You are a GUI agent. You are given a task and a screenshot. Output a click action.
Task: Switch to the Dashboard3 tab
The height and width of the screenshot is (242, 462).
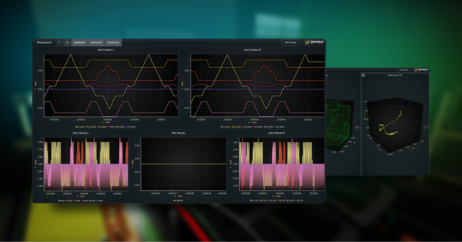point(96,42)
